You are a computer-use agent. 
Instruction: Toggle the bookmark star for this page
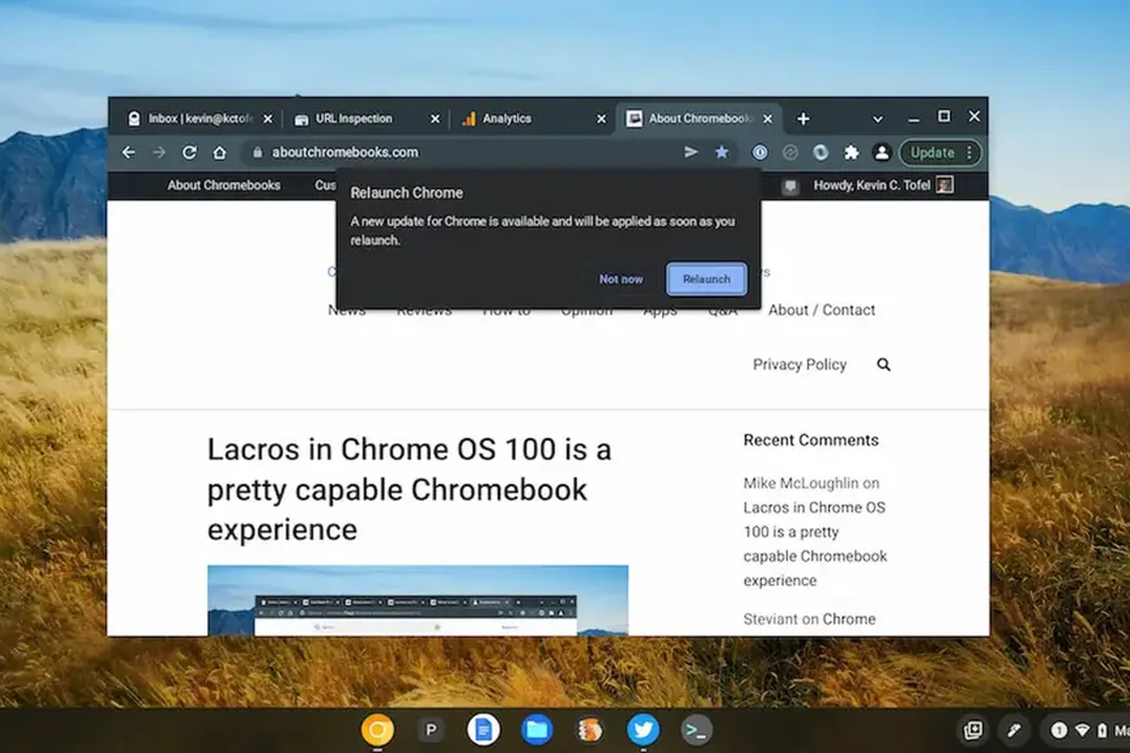(721, 152)
